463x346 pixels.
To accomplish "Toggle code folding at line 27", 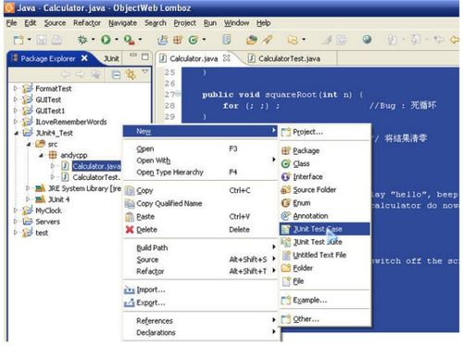I will tap(178, 94).
